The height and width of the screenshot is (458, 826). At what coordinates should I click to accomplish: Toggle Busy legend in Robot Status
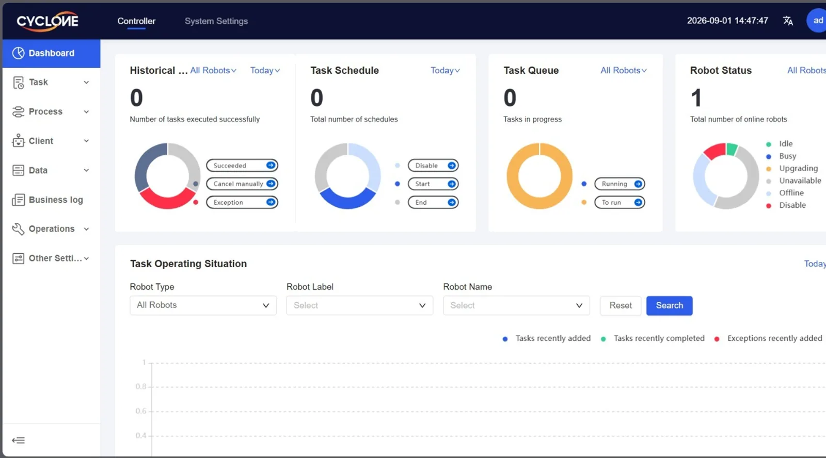tap(781, 156)
